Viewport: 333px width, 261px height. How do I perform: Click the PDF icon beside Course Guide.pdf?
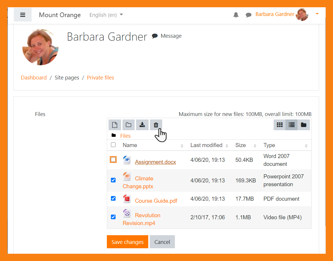coord(127,199)
